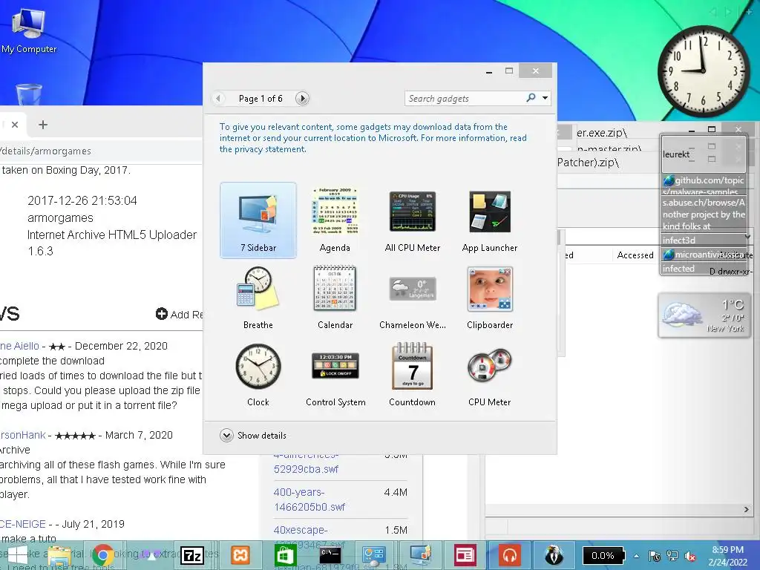Open the orange headphones music app

tap(510, 555)
